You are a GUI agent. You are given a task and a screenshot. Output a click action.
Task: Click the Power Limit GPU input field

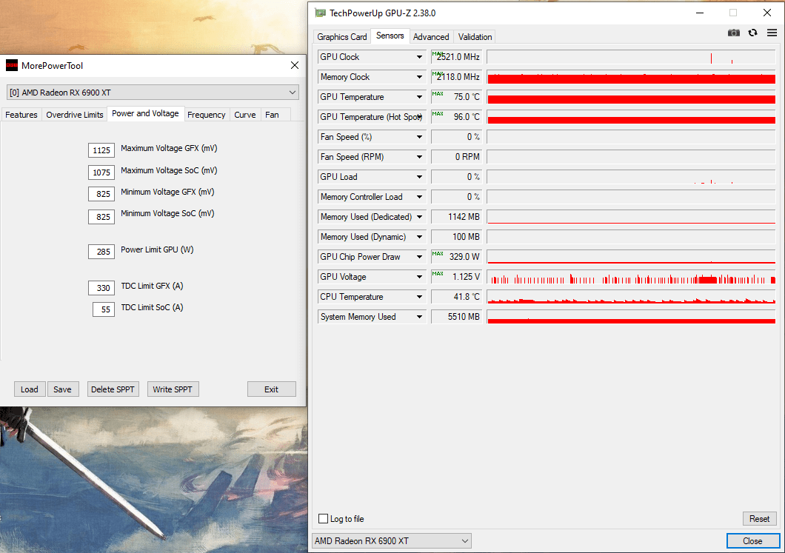pos(101,252)
